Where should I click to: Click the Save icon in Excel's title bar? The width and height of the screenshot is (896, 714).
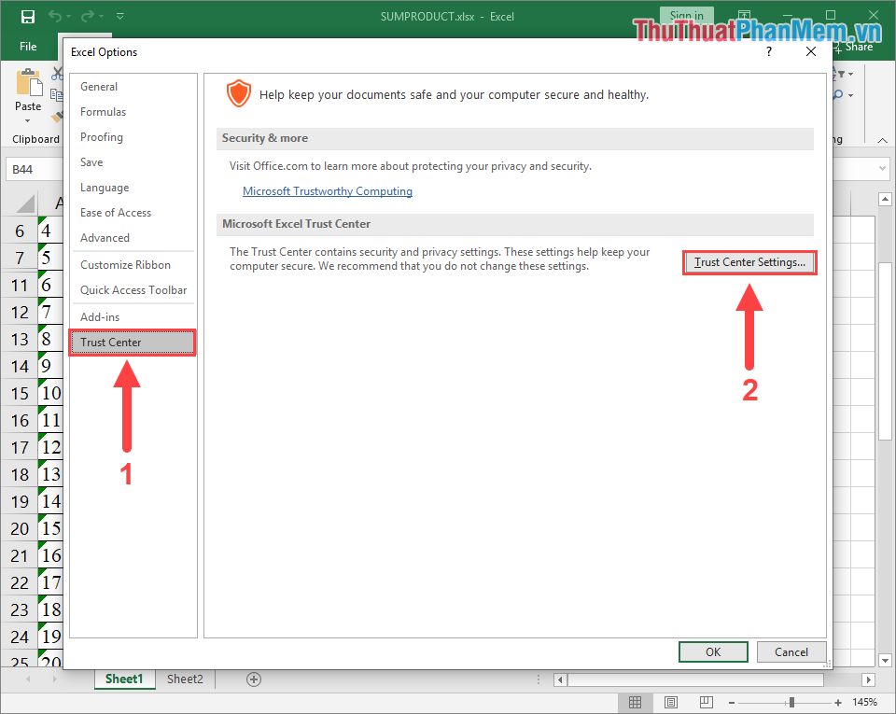27,17
